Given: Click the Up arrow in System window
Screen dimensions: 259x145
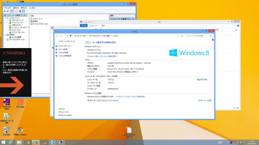Looking at the screenshot, I should click(67, 36).
